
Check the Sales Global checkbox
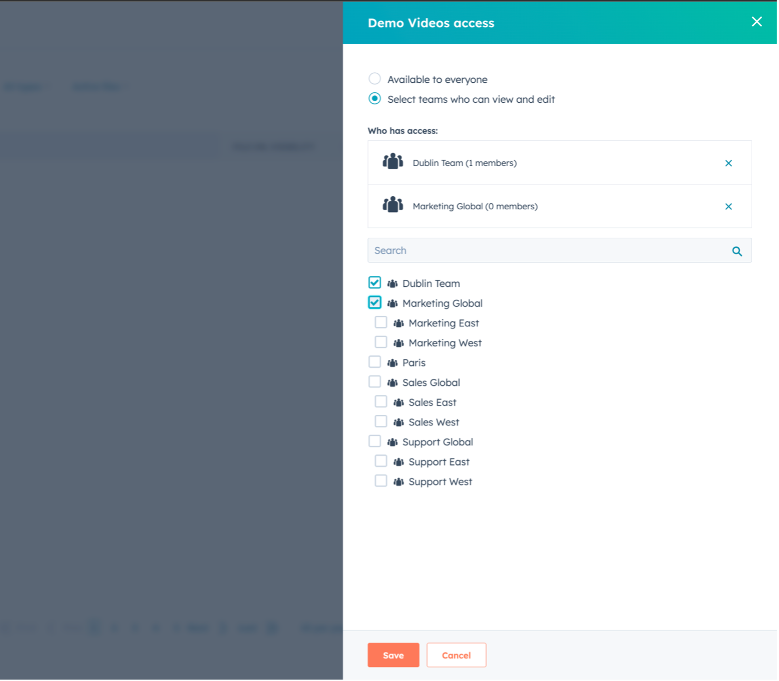(375, 383)
